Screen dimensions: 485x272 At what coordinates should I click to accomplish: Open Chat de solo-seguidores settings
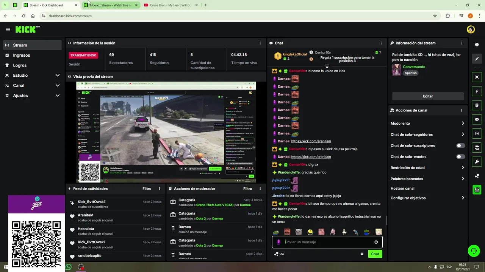427,134
